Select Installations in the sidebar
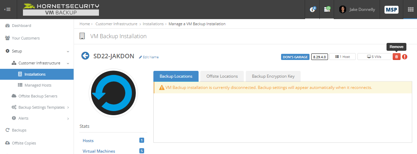 (37, 74)
